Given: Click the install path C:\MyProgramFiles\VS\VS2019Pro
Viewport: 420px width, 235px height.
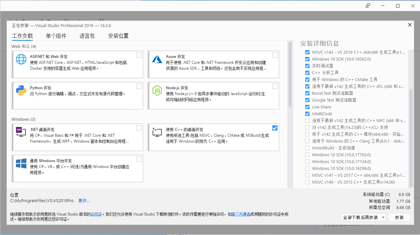Looking at the screenshot, I should (x=42, y=200).
